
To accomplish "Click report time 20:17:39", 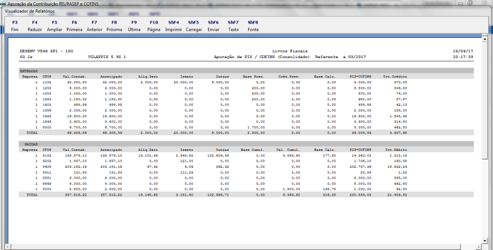I will (463, 57).
